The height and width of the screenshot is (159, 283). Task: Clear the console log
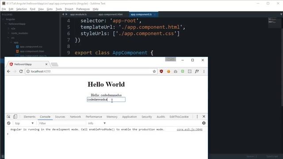click(9, 123)
